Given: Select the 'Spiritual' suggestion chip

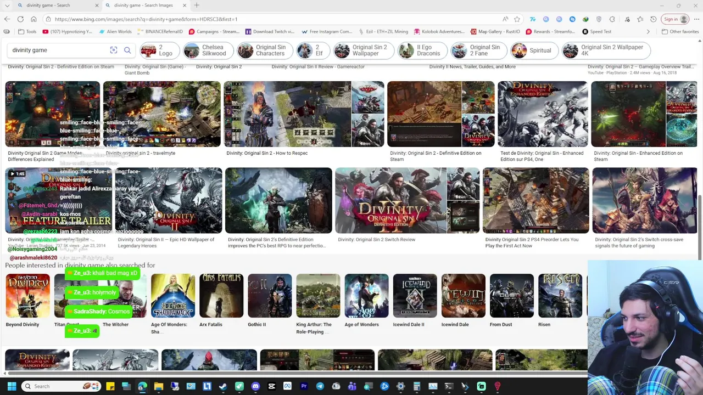Looking at the screenshot, I should [533, 50].
